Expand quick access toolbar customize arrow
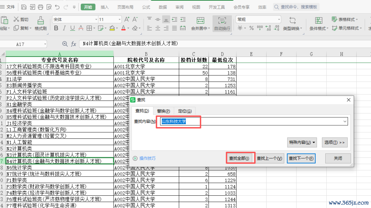The width and height of the screenshot is (371, 208). (74, 7)
